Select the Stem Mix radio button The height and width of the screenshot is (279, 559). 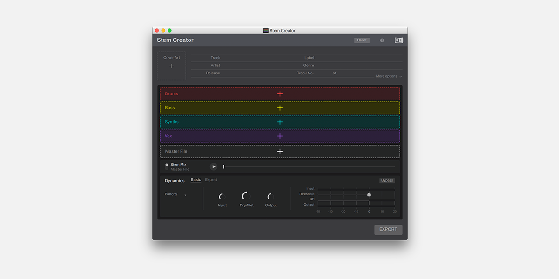tap(167, 165)
